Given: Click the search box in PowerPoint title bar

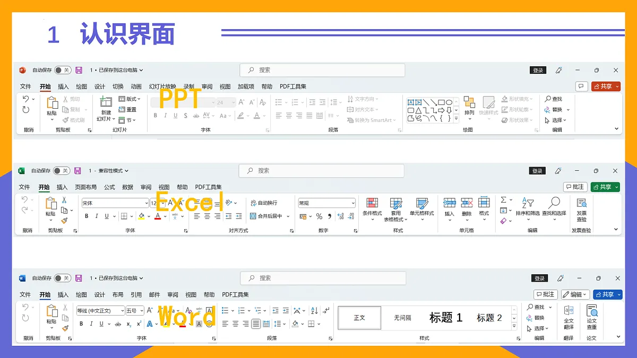Looking at the screenshot, I should 322,70.
